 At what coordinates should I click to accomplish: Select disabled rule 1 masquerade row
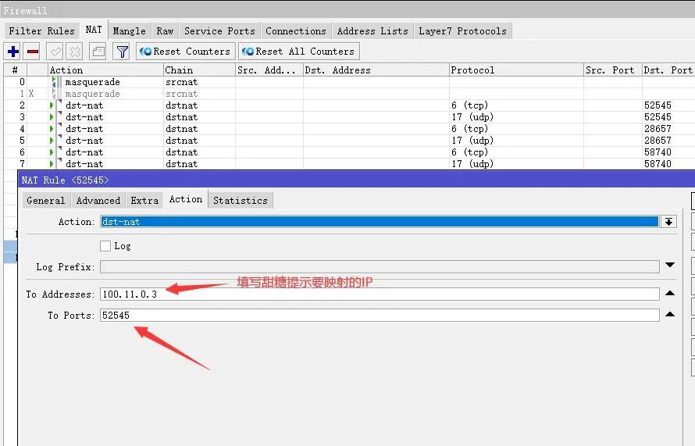[x=349, y=94]
